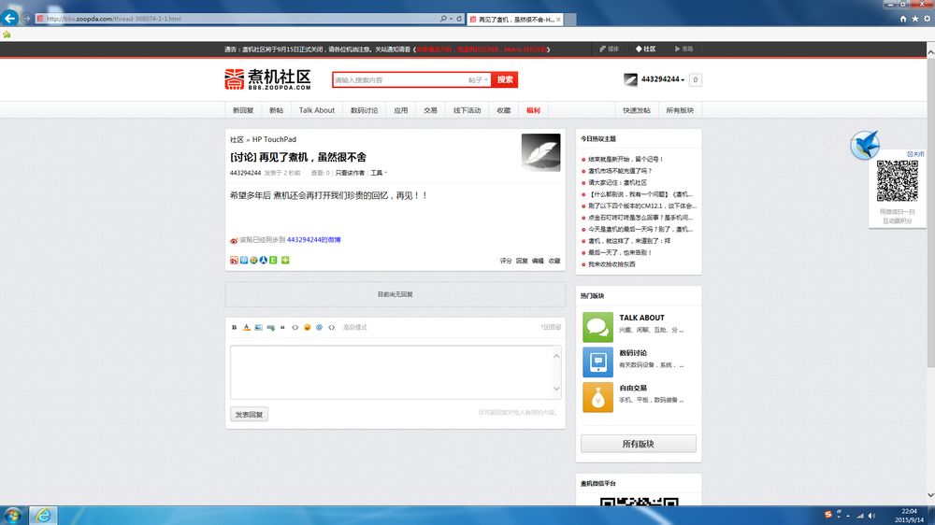Share the post via Weibo icon
The image size is (935, 525).
coord(234,261)
